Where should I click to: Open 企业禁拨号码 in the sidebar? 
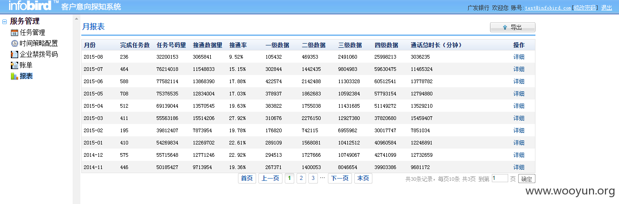(x=39, y=55)
